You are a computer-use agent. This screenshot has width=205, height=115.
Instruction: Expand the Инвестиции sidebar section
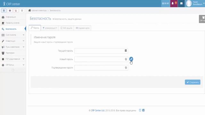click(13, 41)
